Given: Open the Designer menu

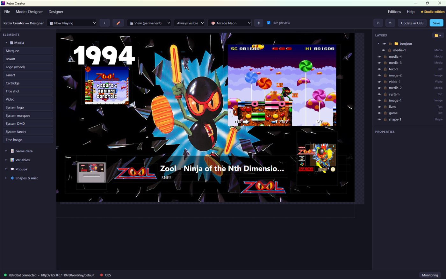Looking at the screenshot, I should click(56, 12).
